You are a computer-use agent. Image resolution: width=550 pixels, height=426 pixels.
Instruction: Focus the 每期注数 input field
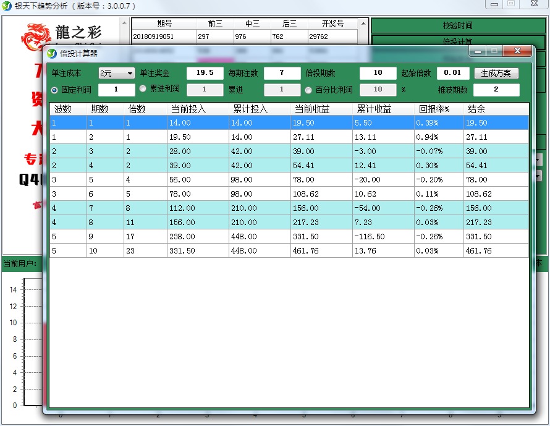[x=282, y=73]
